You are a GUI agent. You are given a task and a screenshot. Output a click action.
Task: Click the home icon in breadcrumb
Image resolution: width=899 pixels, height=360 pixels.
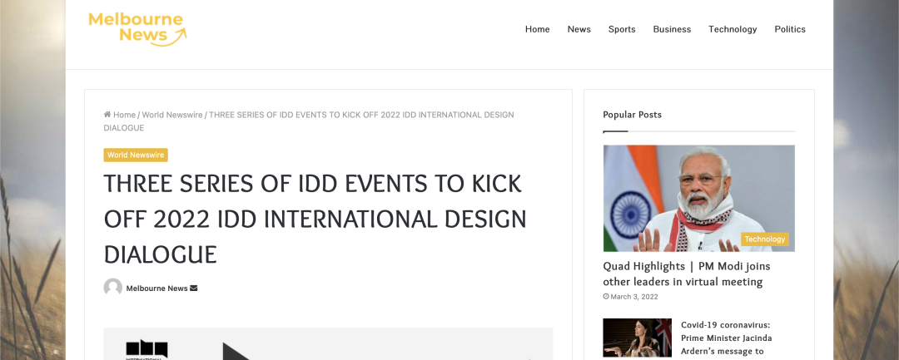107,115
